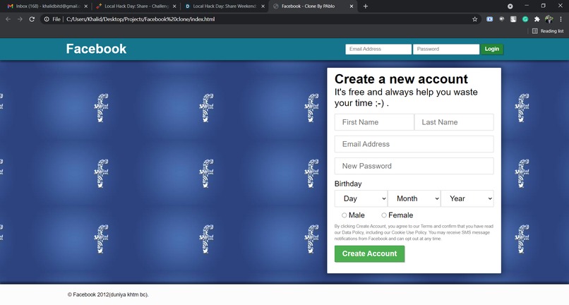This screenshot has height=305, width=569.
Task: Click the browser Back arrow
Action: (8, 19)
